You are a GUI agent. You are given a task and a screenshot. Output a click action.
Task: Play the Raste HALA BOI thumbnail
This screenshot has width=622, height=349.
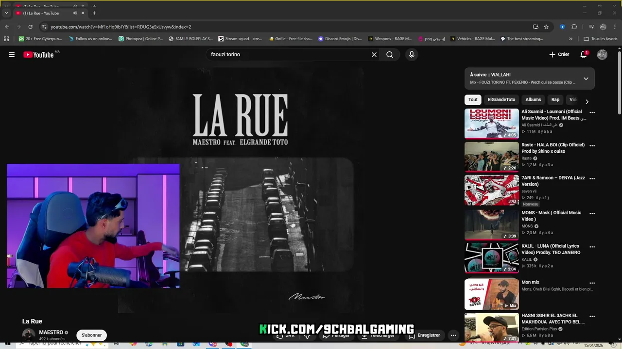coord(491,157)
